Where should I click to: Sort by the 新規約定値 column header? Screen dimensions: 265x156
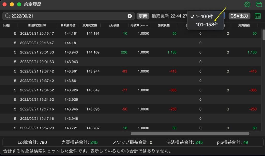[x=68, y=25]
